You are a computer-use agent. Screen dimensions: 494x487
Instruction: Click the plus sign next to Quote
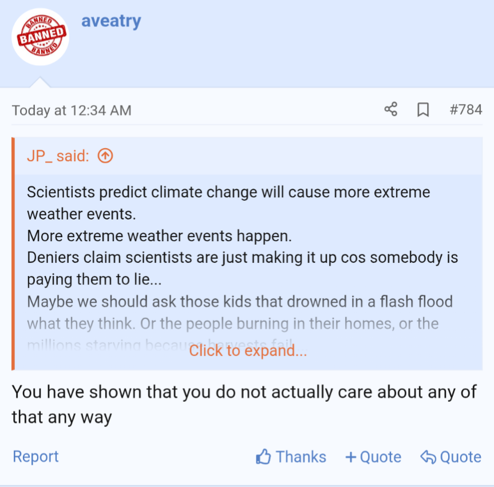pos(350,456)
